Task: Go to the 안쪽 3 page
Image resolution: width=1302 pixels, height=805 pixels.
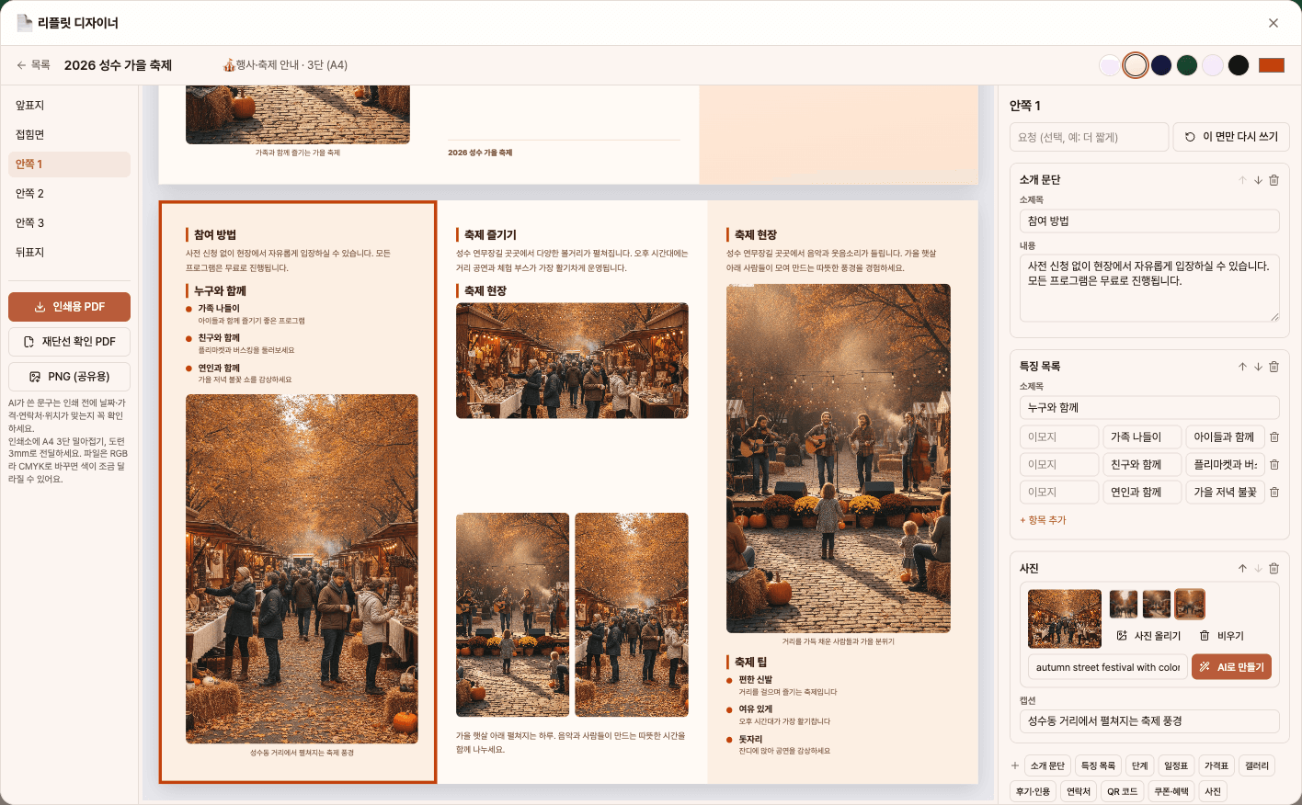Action: coord(69,223)
